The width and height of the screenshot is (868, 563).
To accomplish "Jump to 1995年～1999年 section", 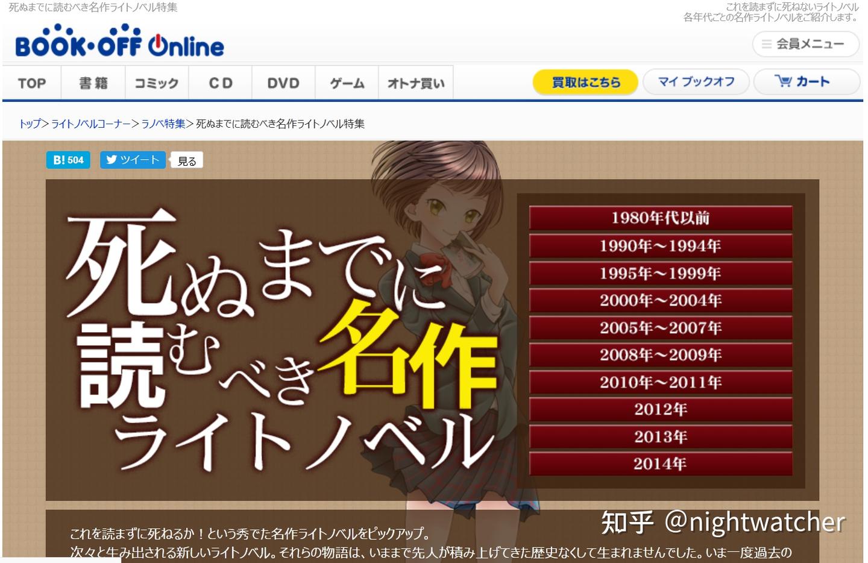I will [x=661, y=273].
